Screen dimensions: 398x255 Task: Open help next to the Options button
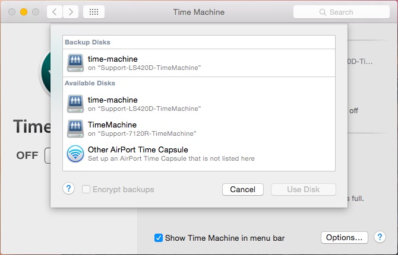(379, 237)
